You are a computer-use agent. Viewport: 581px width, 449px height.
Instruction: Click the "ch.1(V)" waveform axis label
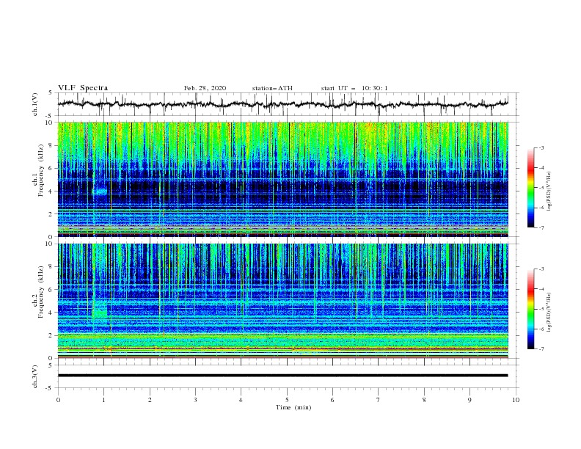(x=35, y=104)
